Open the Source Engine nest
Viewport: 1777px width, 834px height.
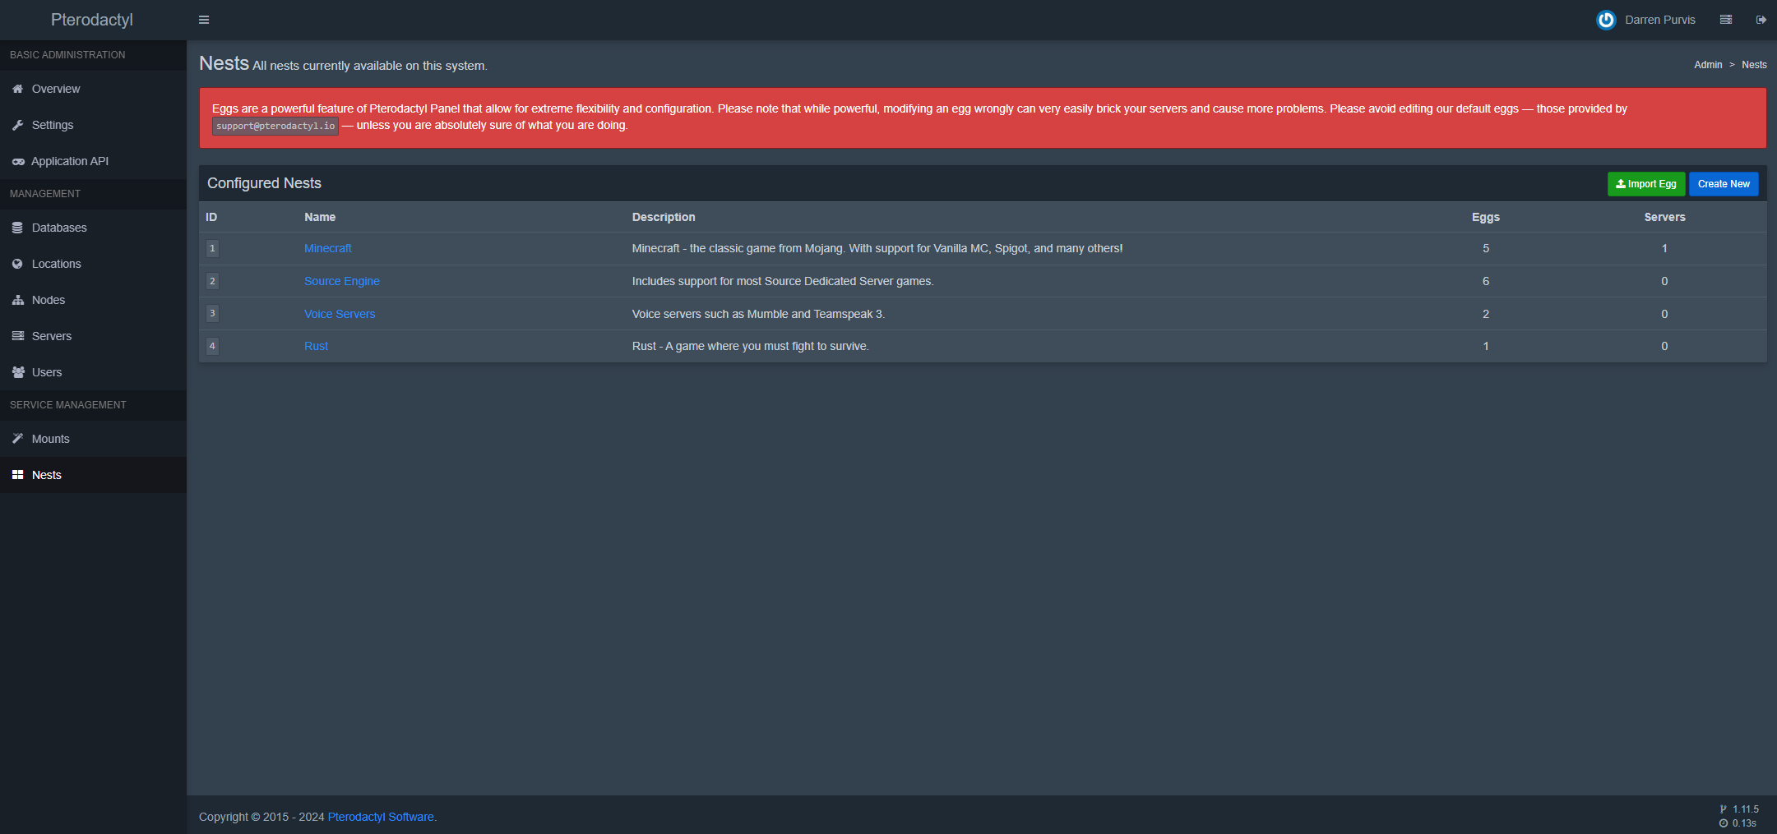click(x=342, y=281)
